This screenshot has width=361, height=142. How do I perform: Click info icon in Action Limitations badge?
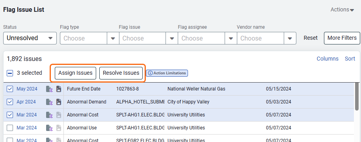[x=150, y=73]
